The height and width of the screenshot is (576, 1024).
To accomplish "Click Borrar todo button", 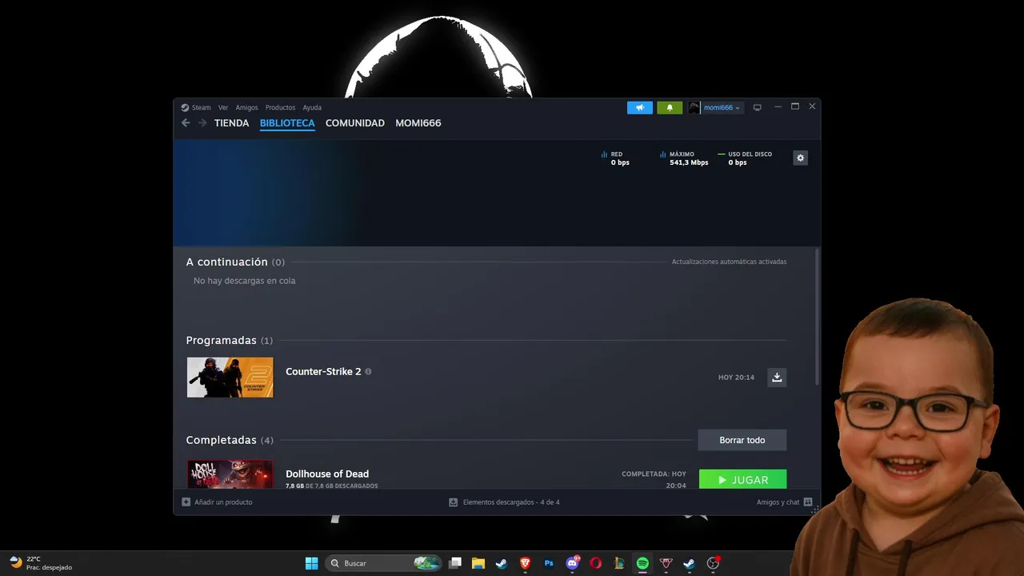I will (742, 440).
